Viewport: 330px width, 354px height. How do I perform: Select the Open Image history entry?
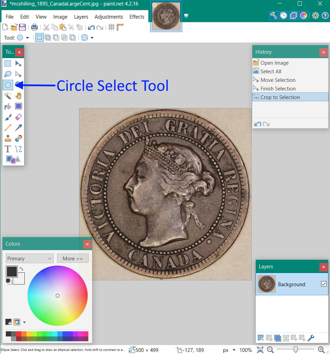[290, 63]
